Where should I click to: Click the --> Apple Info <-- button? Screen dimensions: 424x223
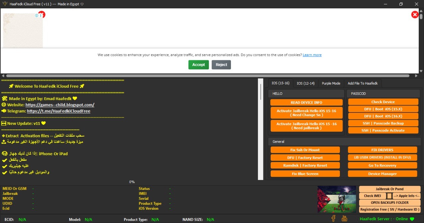406,196
